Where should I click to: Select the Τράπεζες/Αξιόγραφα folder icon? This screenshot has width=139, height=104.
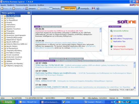pos(5,38)
